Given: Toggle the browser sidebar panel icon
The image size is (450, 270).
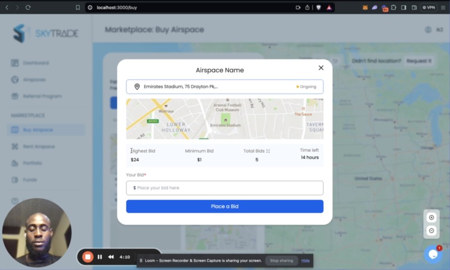Looking at the screenshot, I should click(x=404, y=7).
